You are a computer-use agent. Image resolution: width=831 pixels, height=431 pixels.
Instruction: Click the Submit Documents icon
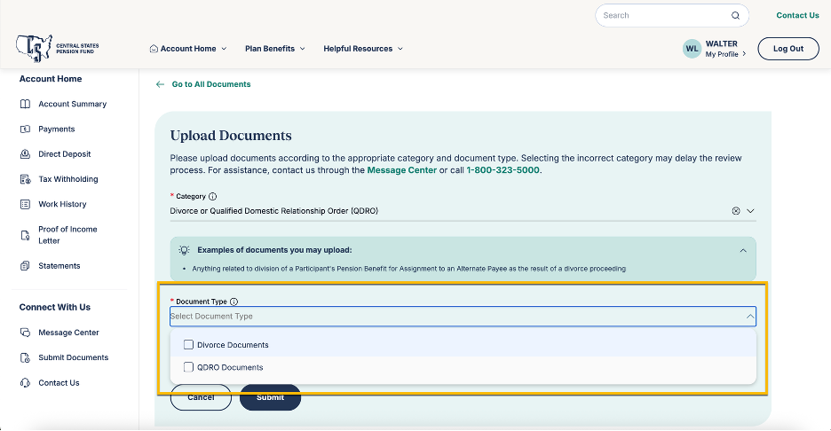pos(25,357)
